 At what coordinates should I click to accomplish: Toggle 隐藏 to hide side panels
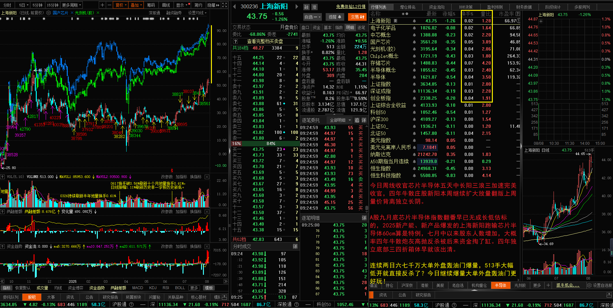click(x=213, y=5)
